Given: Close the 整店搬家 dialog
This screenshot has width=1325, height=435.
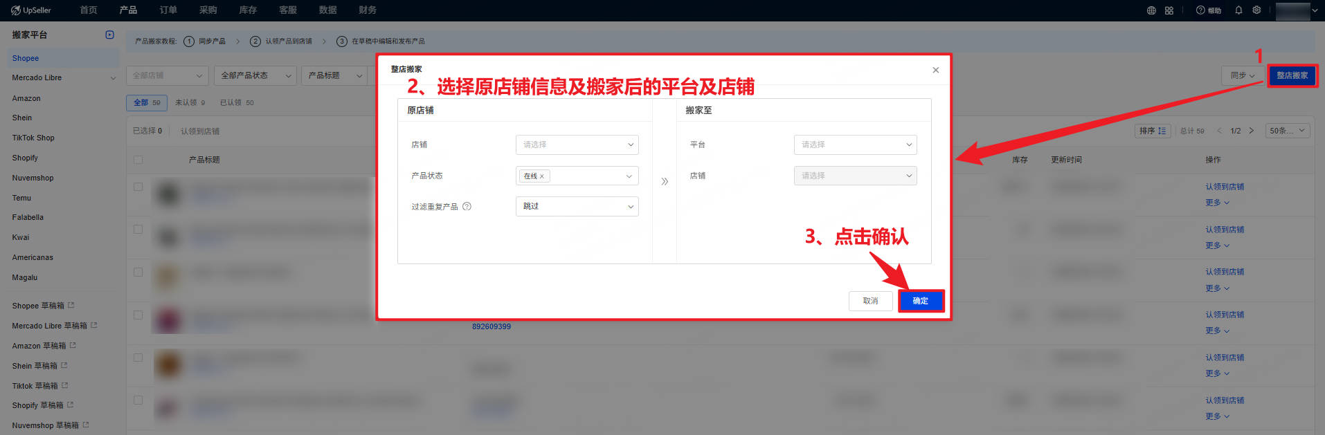Looking at the screenshot, I should point(936,70).
